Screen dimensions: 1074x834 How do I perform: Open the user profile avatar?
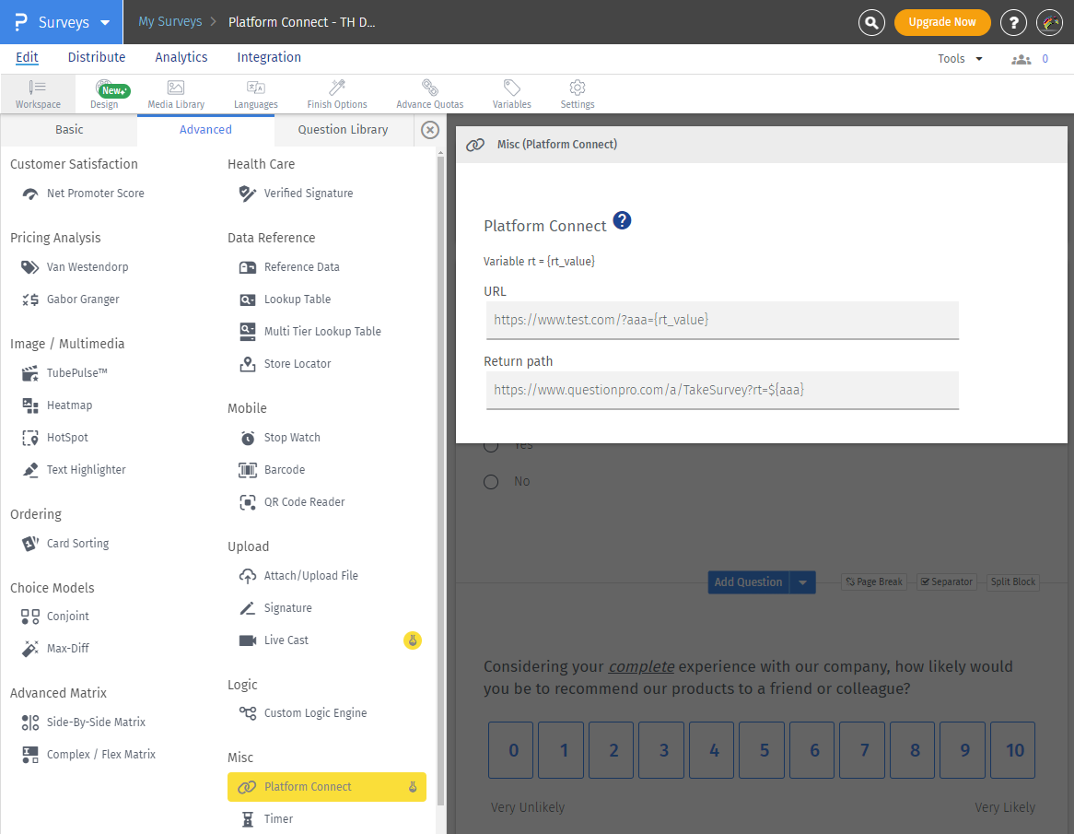point(1049,23)
